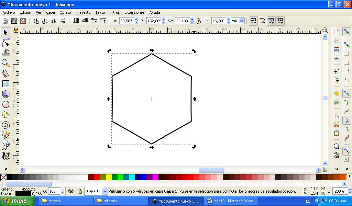Image resolution: width=352 pixels, height=206 pixels.
Task: Flip selection horizontally
Action: [x=54, y=21]
